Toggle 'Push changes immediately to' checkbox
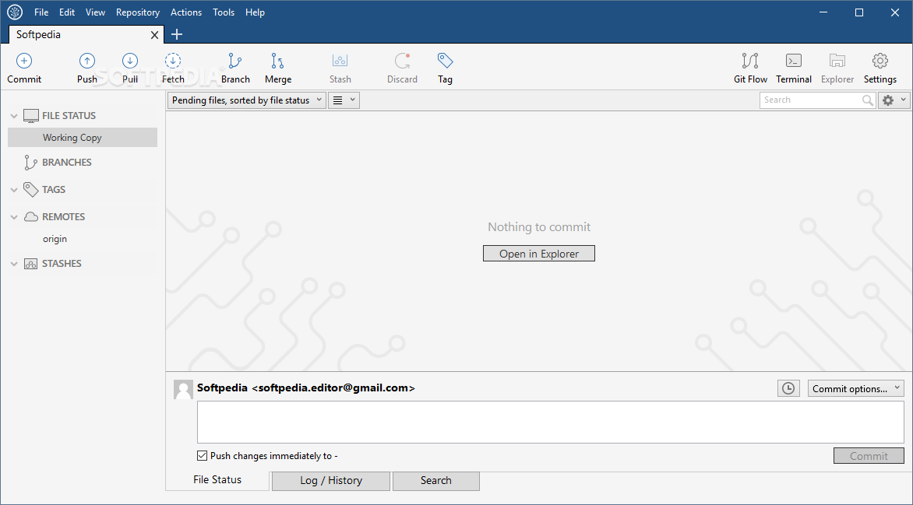Viewport: 913px width, 505px height. click(x=202, y=455)
